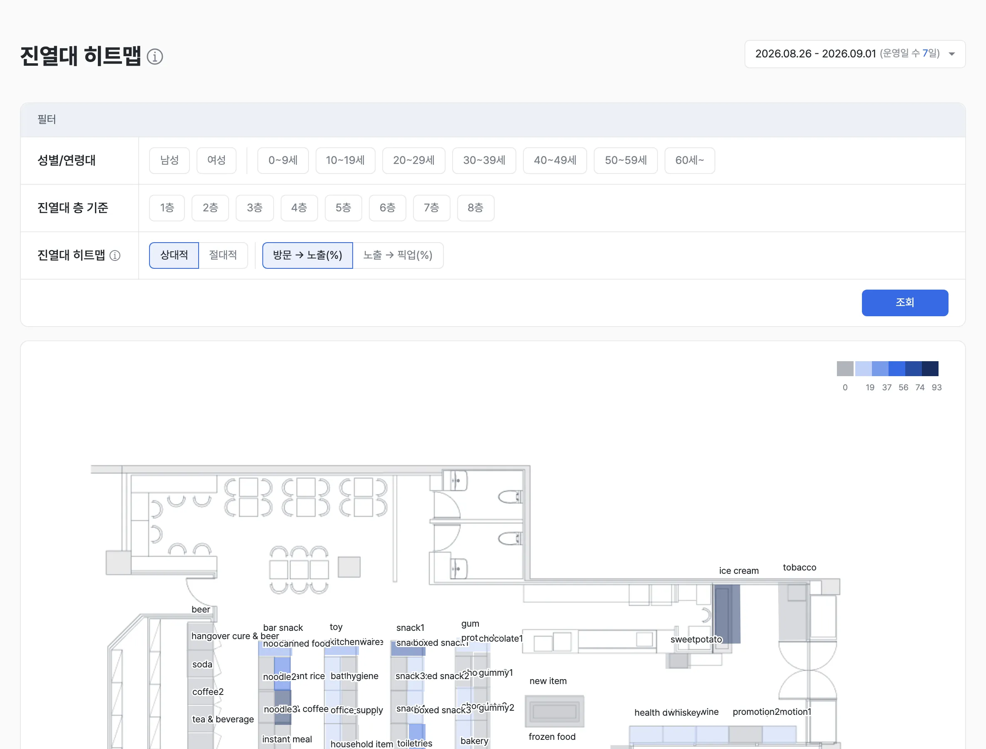Select shelf level 2층
This screenshot has height=749, width=986.
point(210,208)
